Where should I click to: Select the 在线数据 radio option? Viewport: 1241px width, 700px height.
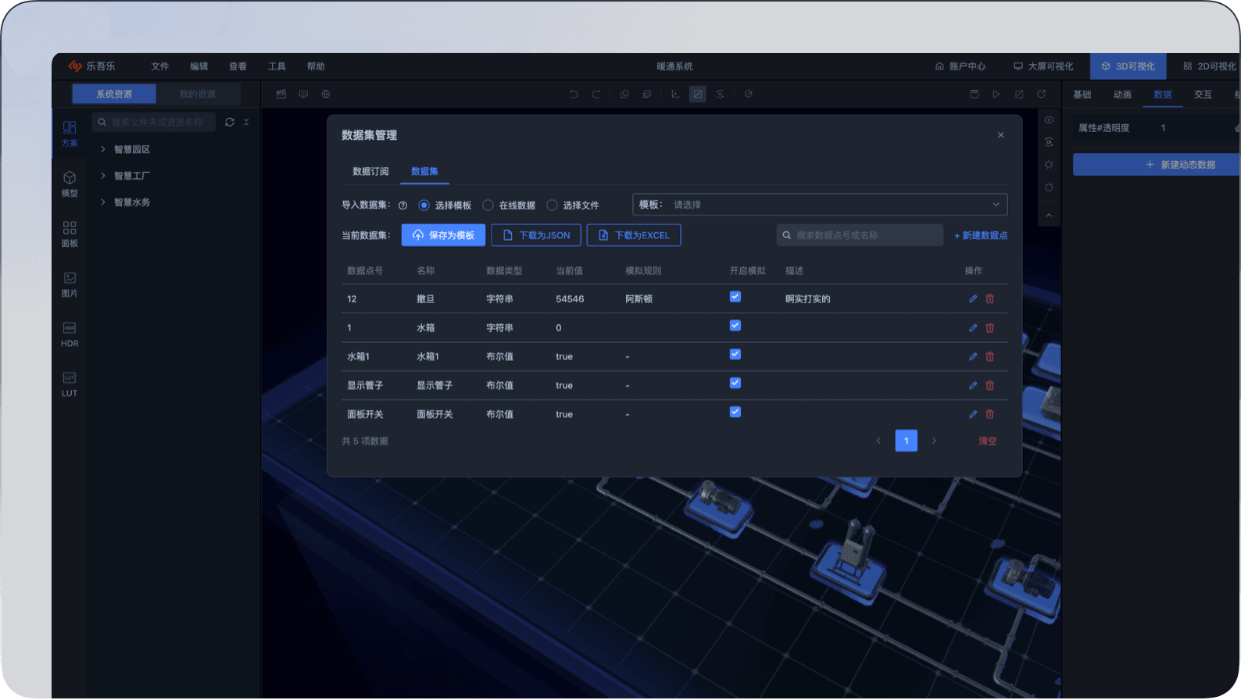coord(488,205)
